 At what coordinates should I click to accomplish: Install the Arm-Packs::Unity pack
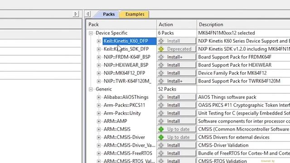(x=177, y=113)
